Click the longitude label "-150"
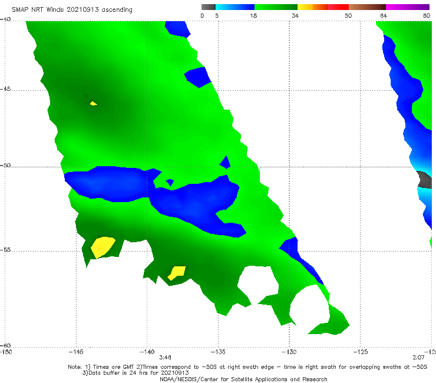Screen dimensions: 436x383 tap(6, 352)
